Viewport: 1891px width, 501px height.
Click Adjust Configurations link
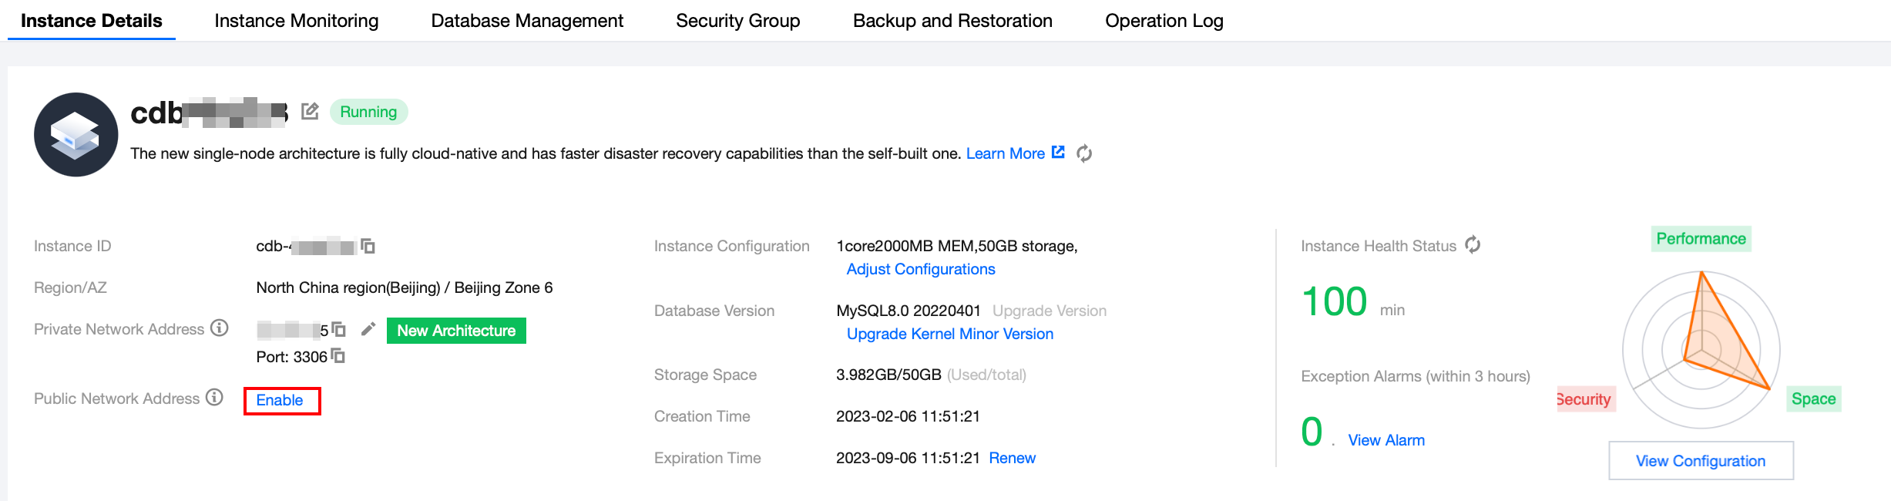point(921,269)
